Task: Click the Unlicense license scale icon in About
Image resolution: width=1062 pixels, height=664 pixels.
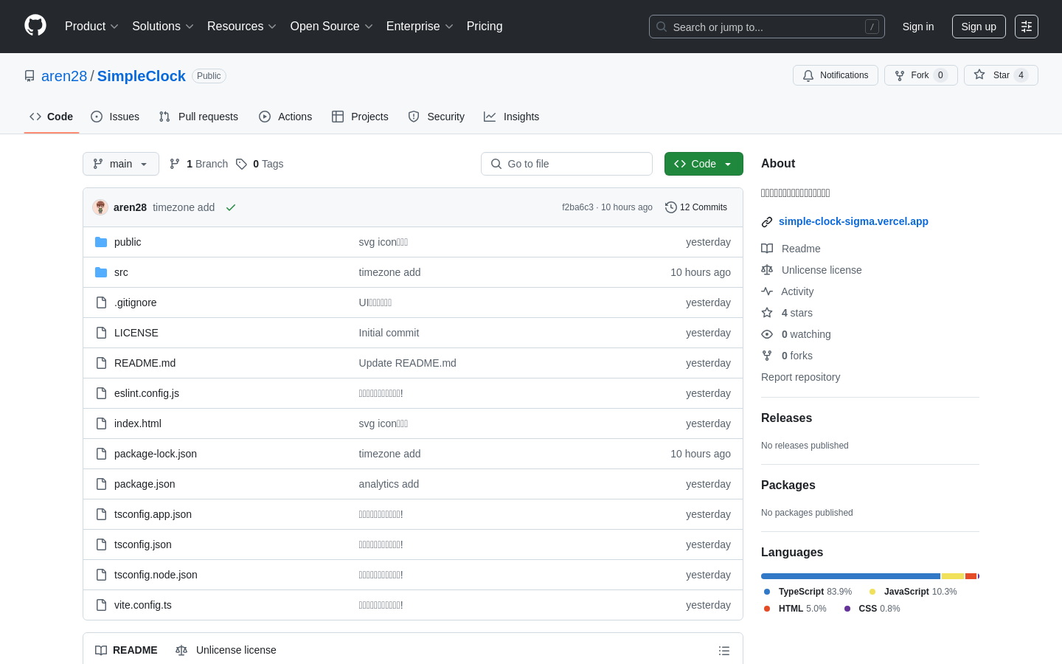Action: pos(767,270)
